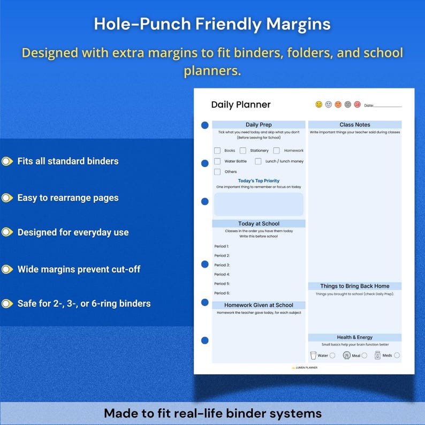Tick the Others checkbox
Screen dimensions: 425x425
point(217,172)
